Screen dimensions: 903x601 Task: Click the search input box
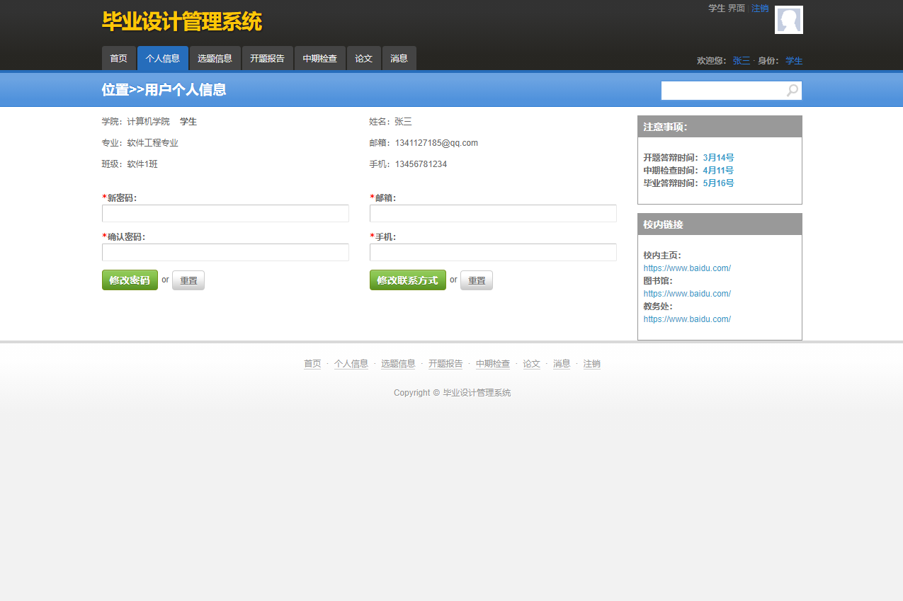722,90
